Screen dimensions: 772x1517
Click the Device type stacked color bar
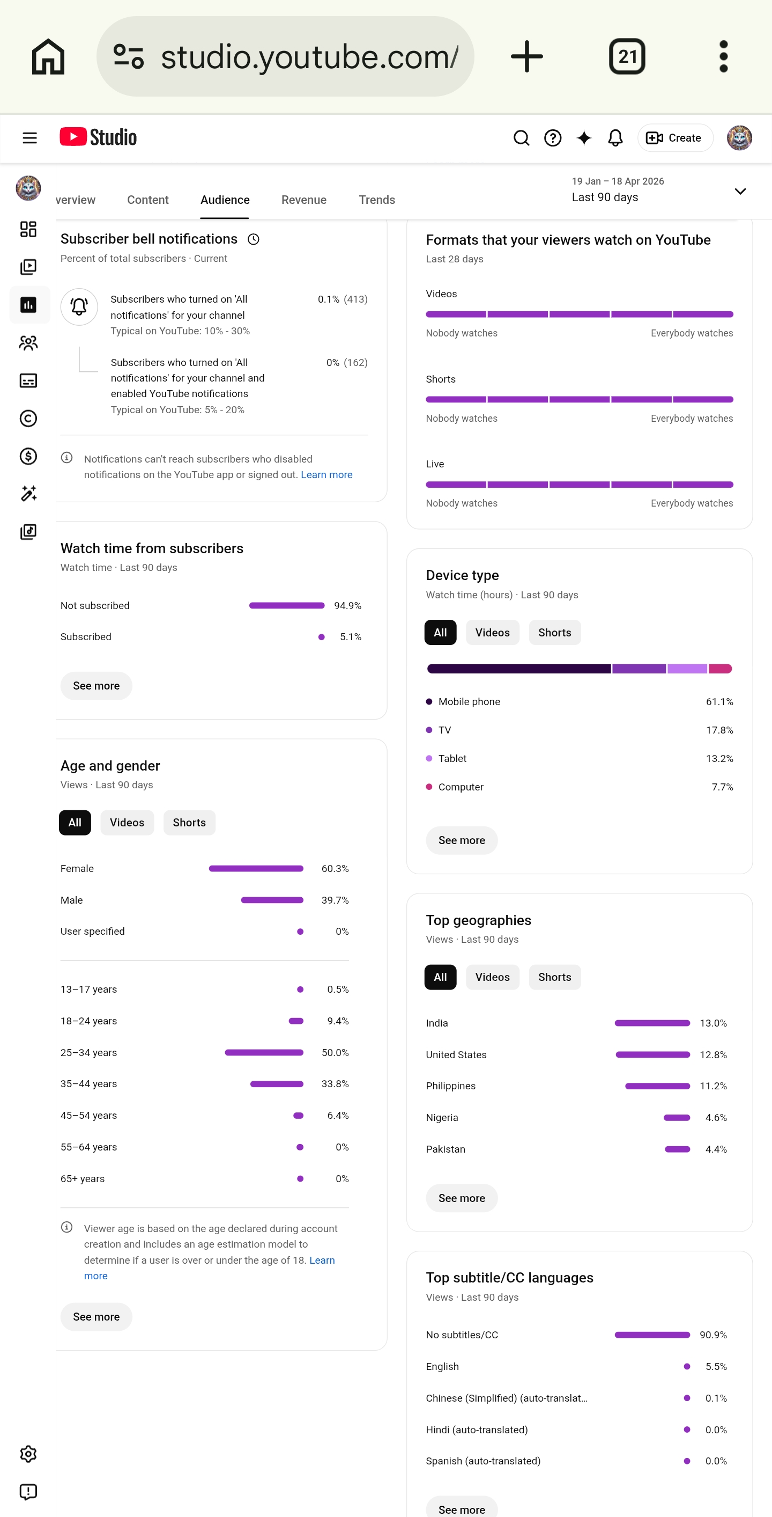[x=580, y=669]
